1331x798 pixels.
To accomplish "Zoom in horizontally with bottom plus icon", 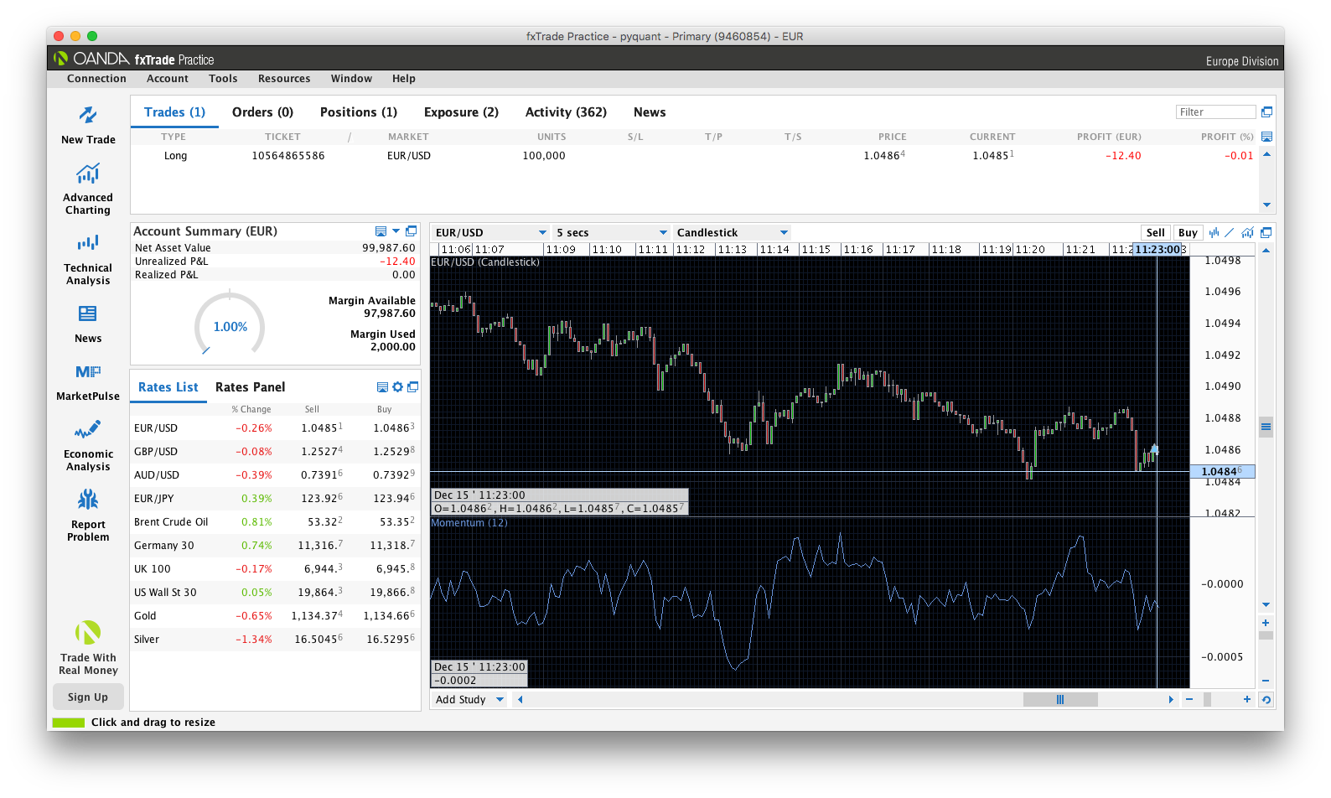I will tap(1247, 699).
